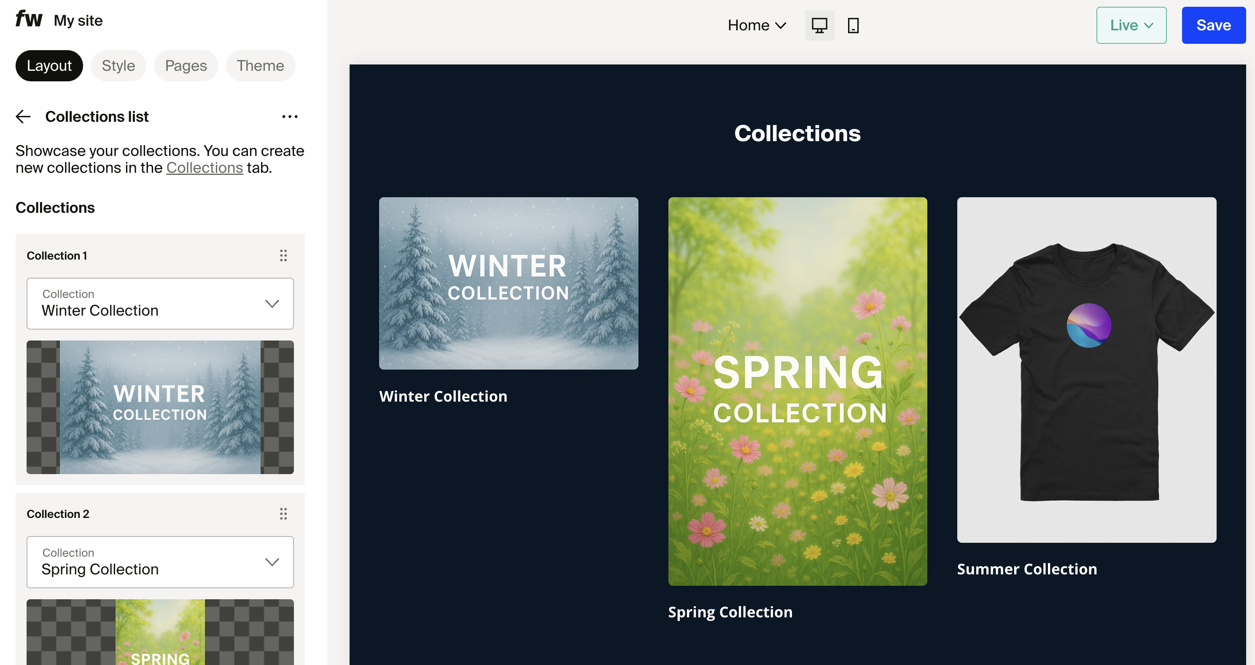
Task: Go back using the left arrow
Action: point(23,117)
